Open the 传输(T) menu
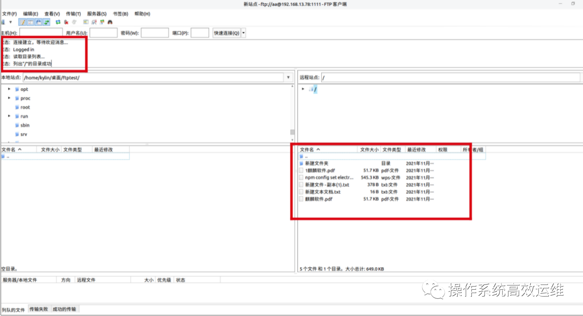The height and width of the screenshot is (316, 583). pyautogui.click(x=73, y=14)
